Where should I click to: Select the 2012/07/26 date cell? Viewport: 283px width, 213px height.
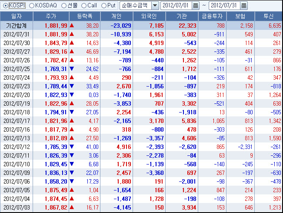tap(17, 61)
